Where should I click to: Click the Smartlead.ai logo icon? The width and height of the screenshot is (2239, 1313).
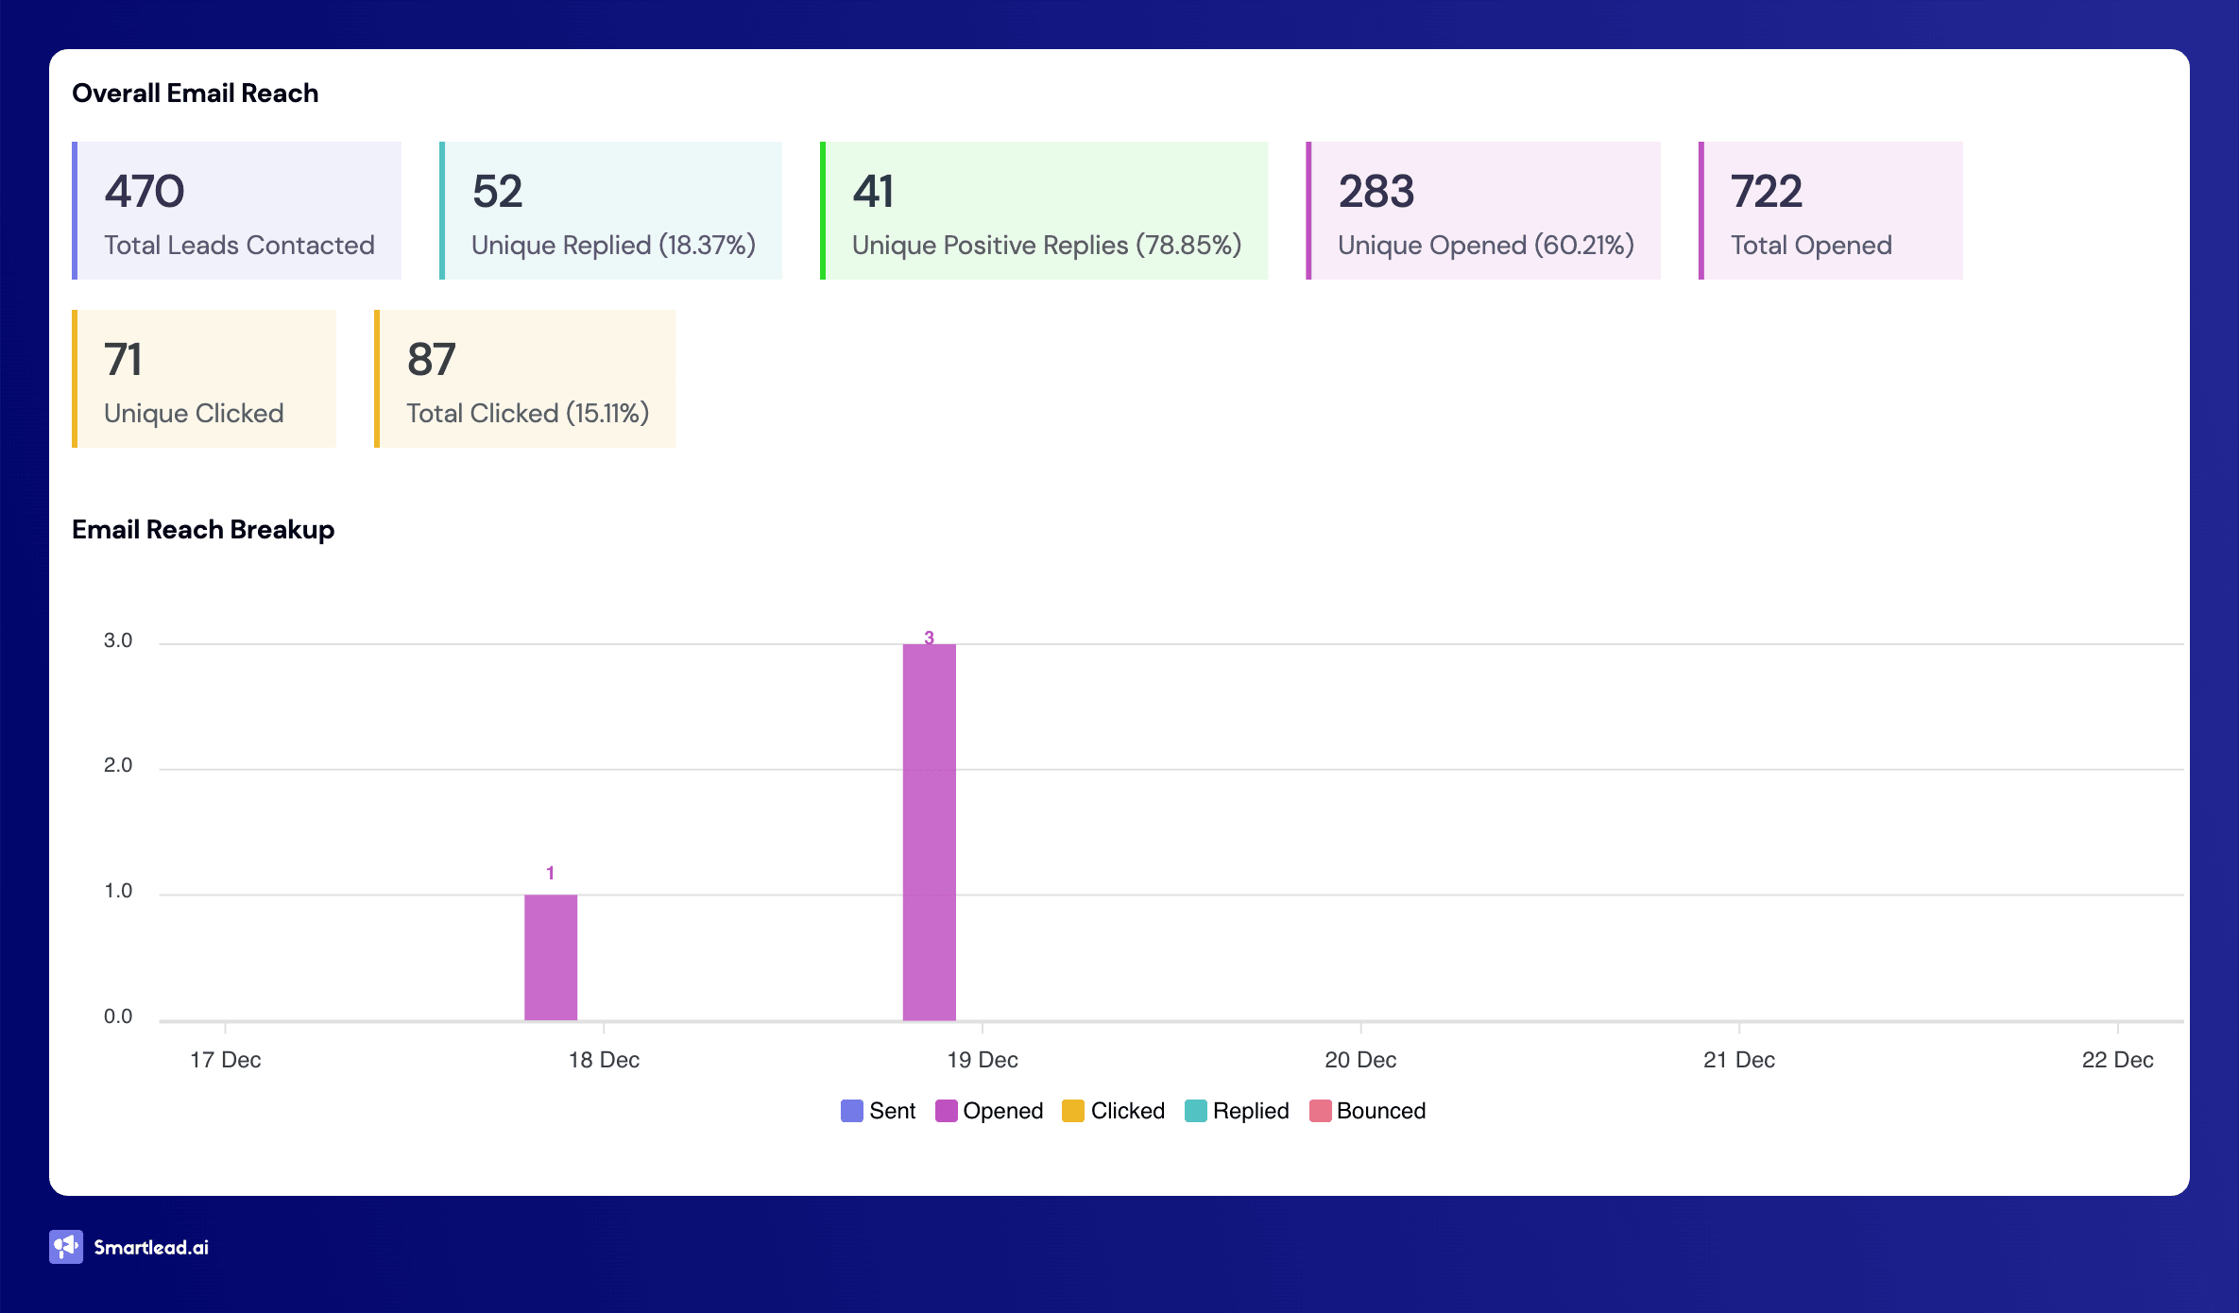[x=65, y=1247]
